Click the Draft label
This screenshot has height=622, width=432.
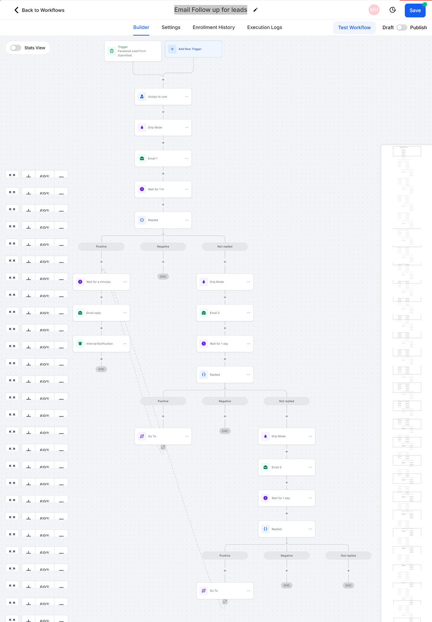(x=388, y=27)
